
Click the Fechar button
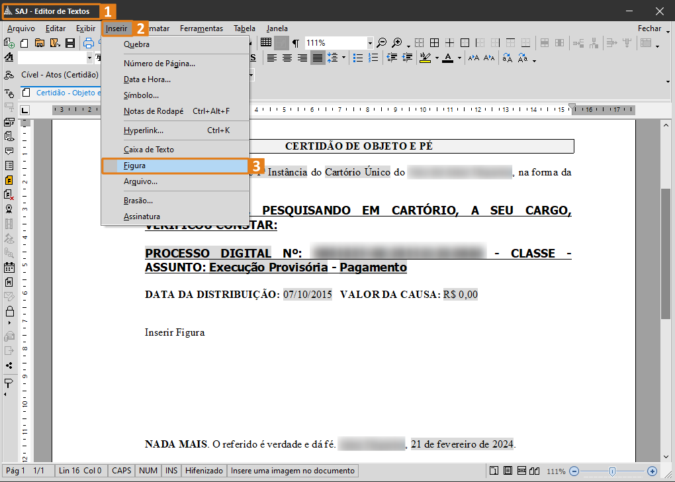click(x=649, y=28)
